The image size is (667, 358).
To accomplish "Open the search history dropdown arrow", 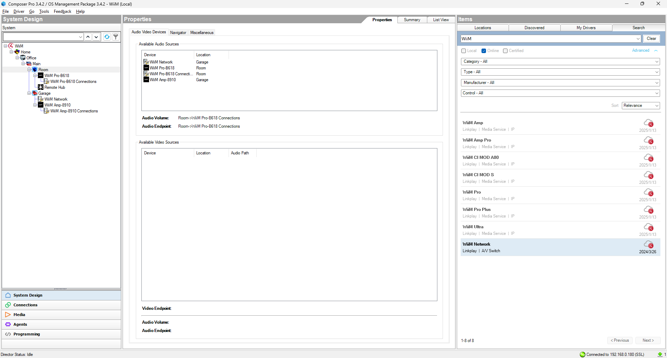I will click(638, 39).
